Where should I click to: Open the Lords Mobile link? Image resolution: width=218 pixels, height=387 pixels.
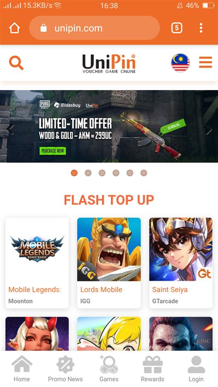tap(101, 290)
